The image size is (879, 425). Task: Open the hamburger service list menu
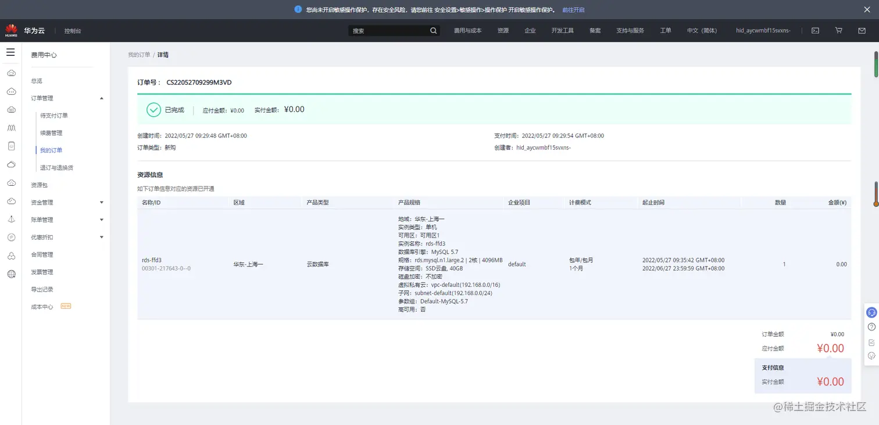tap(10, 52)
